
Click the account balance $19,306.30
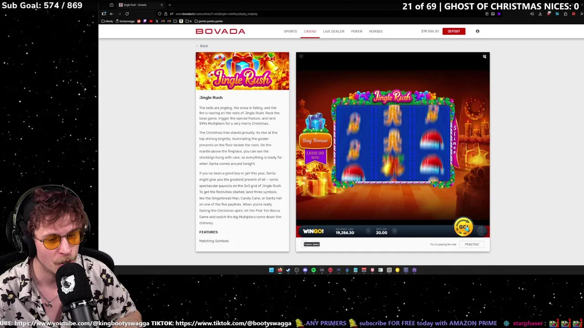point(430,31)
